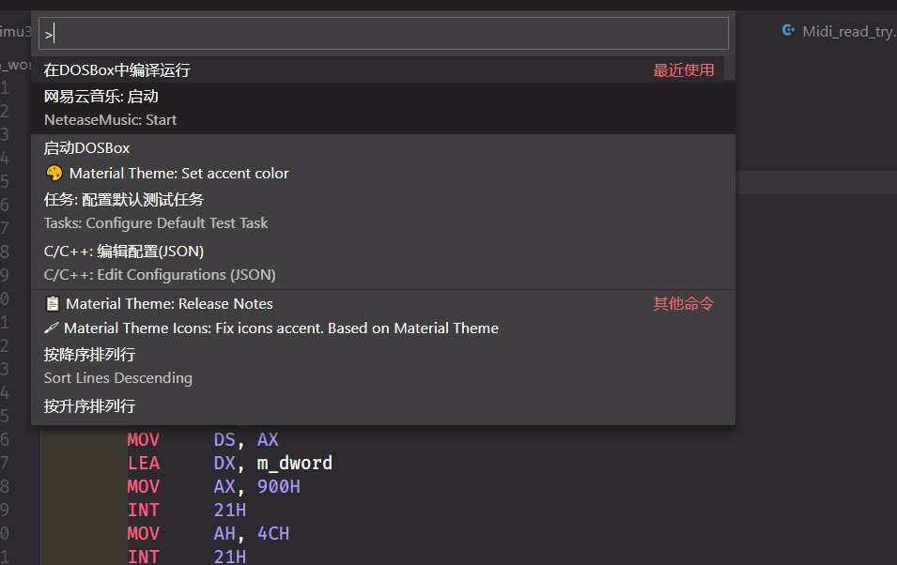Run the 在DOSBox中编译运行 command

(117, 70)
